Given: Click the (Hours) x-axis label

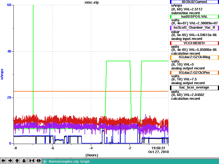Looking at the screenshot, I should 92,155.
